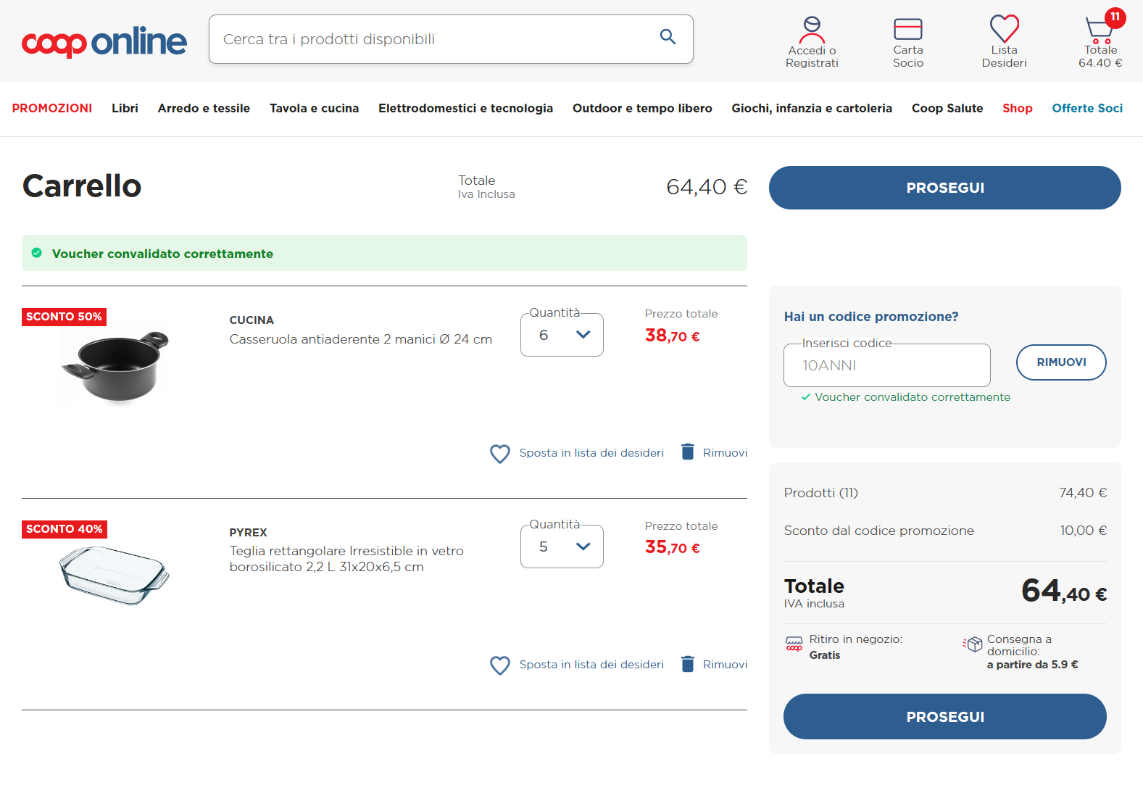
Task: Expand the quantity dropdown for the Casseruola
Action: [562, 335]
